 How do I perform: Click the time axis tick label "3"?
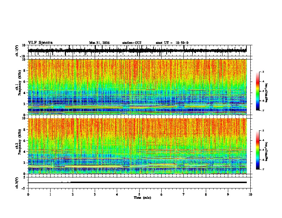95,194
